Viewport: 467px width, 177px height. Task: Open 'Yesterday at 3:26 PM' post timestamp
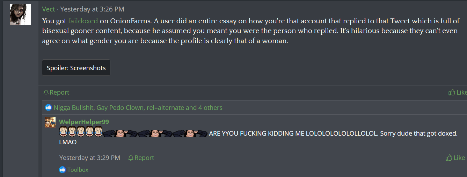(x=92, y=9)
